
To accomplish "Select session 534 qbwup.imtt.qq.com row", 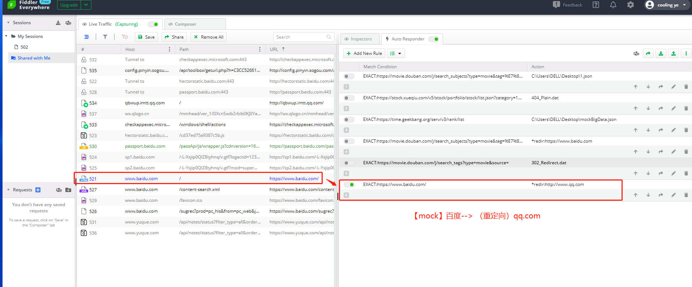I will tap(206, 103).
